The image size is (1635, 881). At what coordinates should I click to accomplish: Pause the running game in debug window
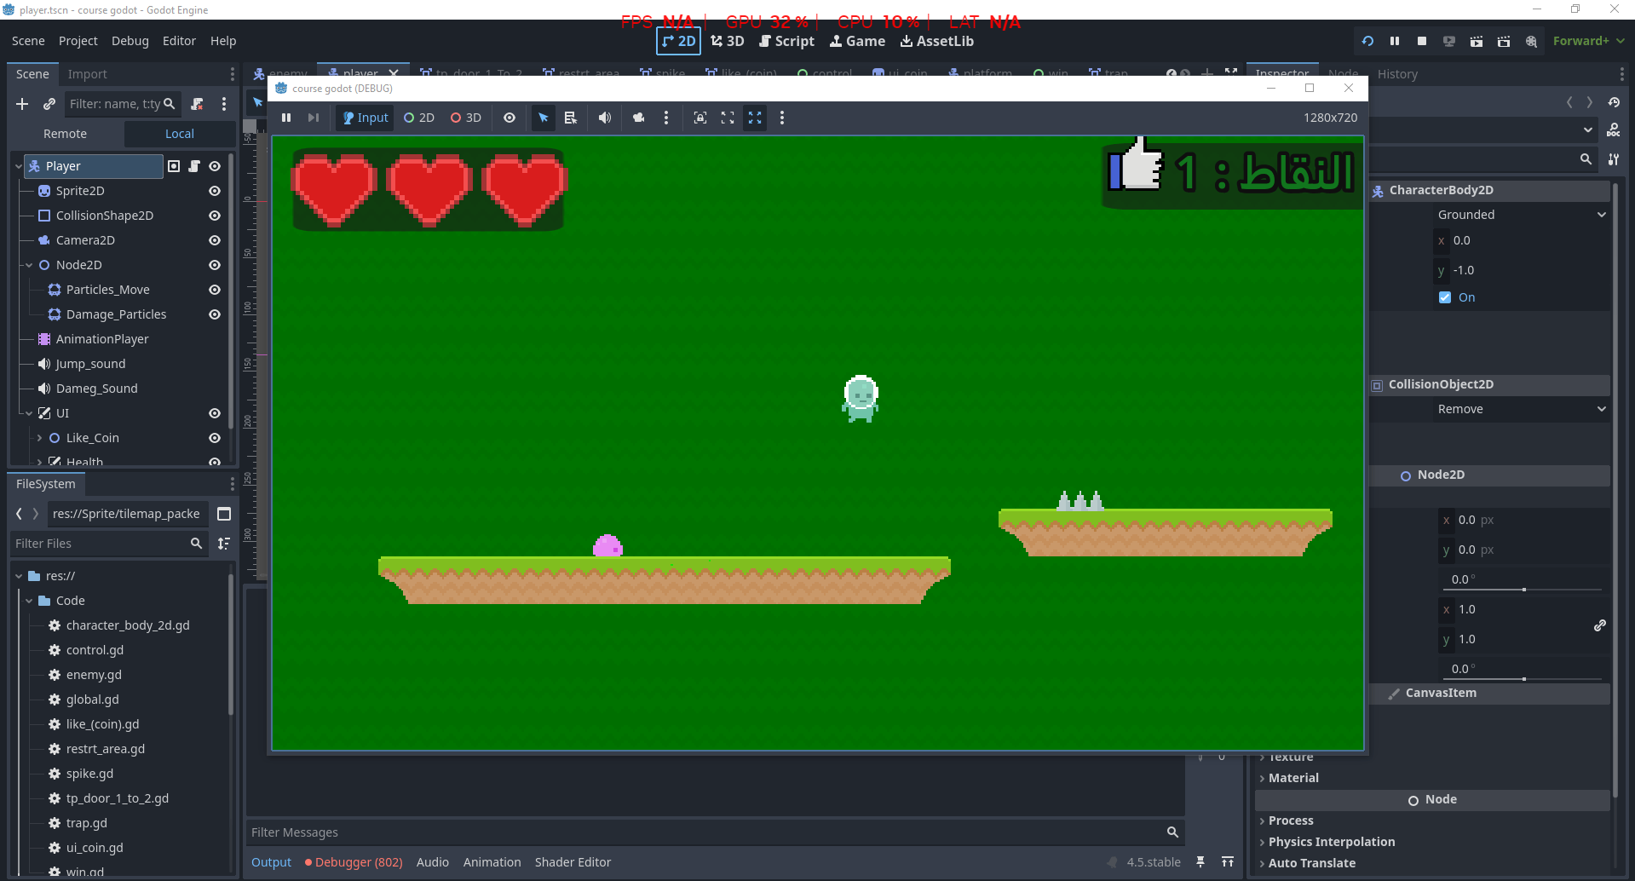click(286, 118)
